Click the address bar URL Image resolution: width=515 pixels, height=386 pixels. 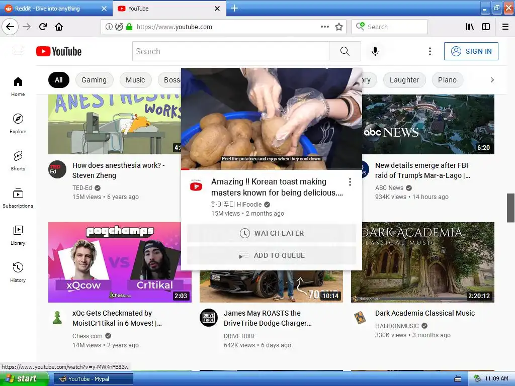175,27
